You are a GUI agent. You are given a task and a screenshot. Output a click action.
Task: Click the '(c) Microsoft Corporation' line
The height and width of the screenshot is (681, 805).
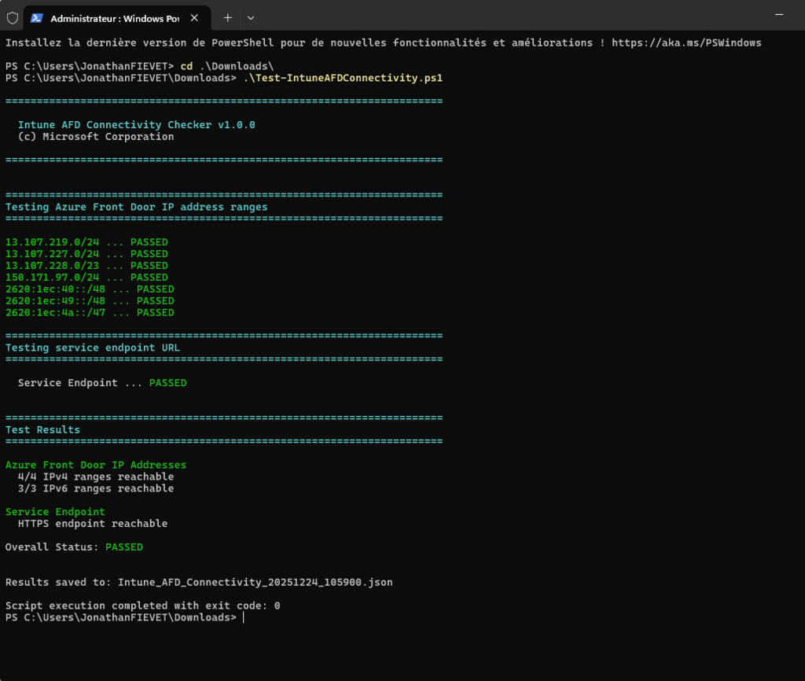click(x=95, y=137)
